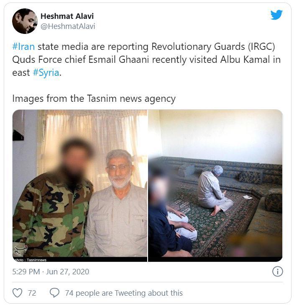Click the reply speech bubble icon

54,293
